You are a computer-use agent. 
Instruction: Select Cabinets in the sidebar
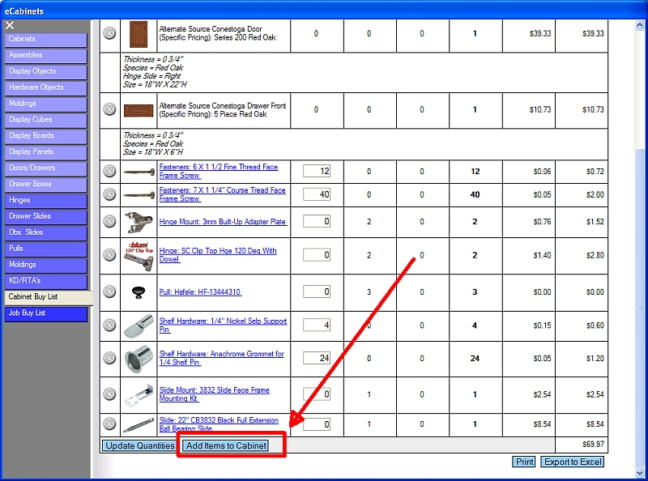(45, 39)
